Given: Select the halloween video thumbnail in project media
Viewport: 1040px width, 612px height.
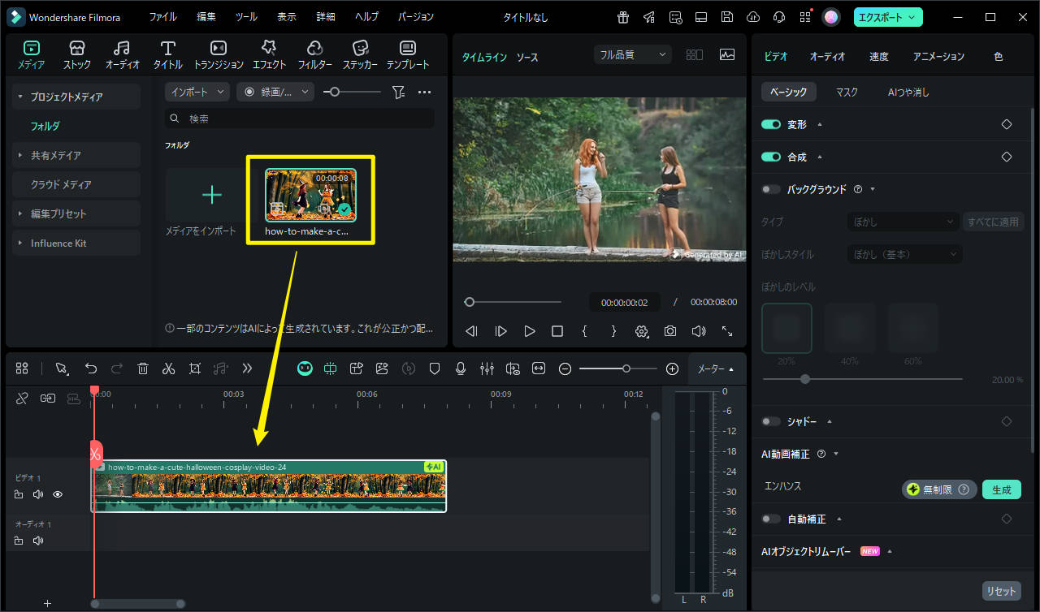Looking at the screenshot, I should [x=310, y=196].
